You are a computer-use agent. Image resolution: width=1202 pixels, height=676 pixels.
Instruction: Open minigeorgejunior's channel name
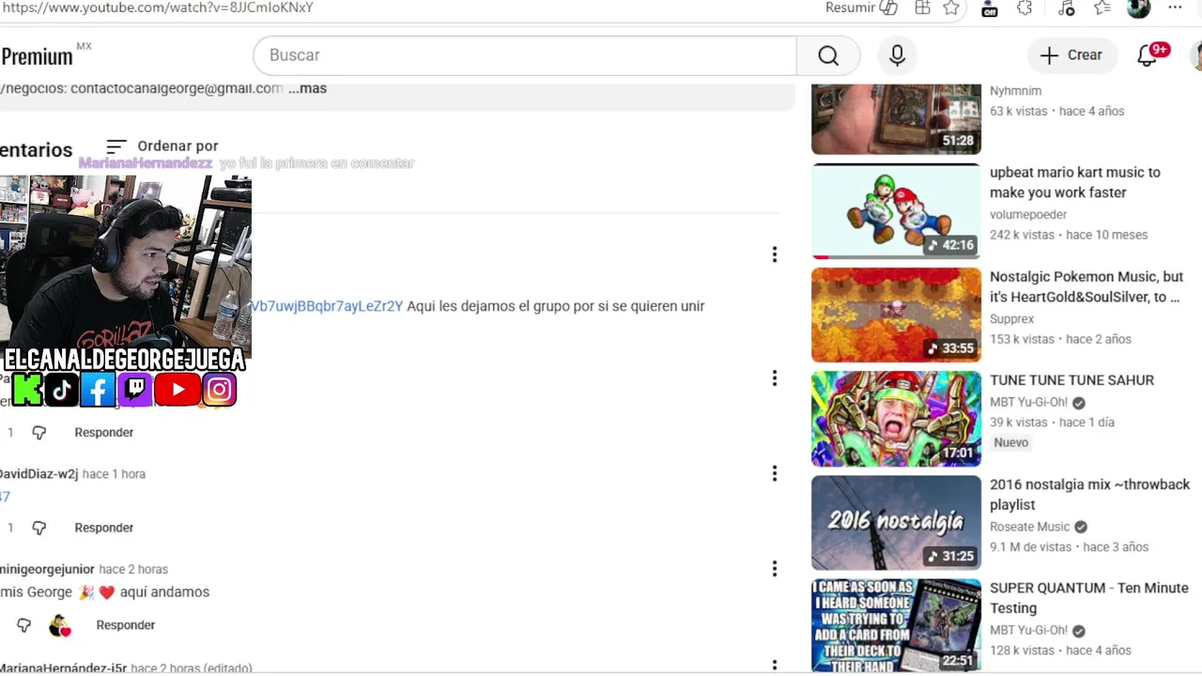(47, 569)
